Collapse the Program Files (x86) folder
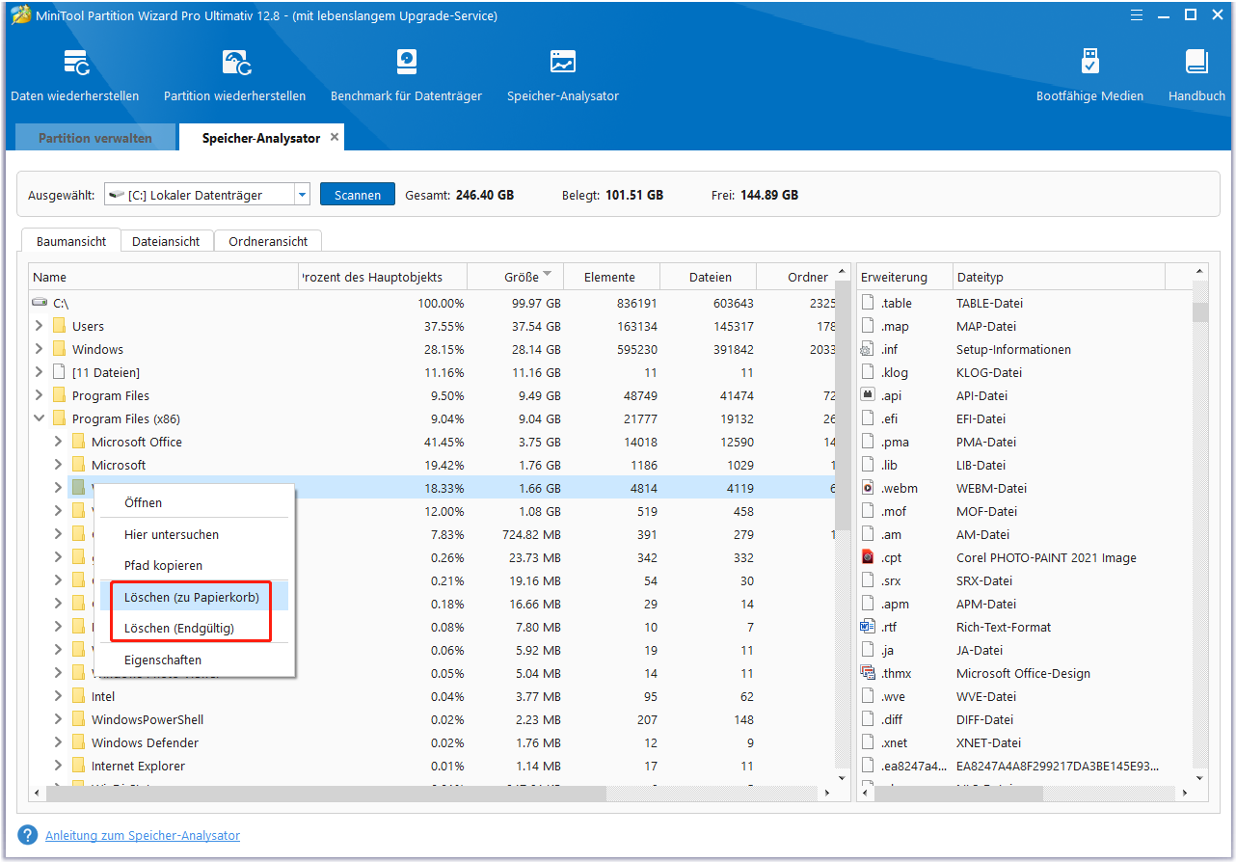Viewport: 1236px width, 862px height. click(39, 418)
